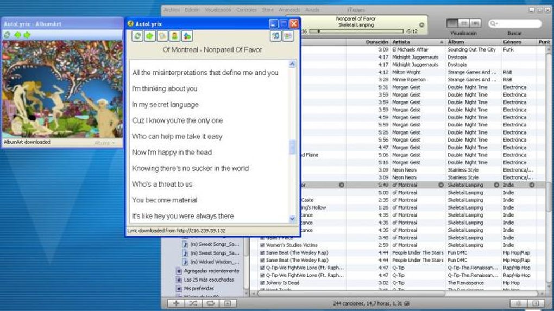554x311 pixels.
Task: Click the 'Minnie Riperton' artist cell
Action: 409,80
